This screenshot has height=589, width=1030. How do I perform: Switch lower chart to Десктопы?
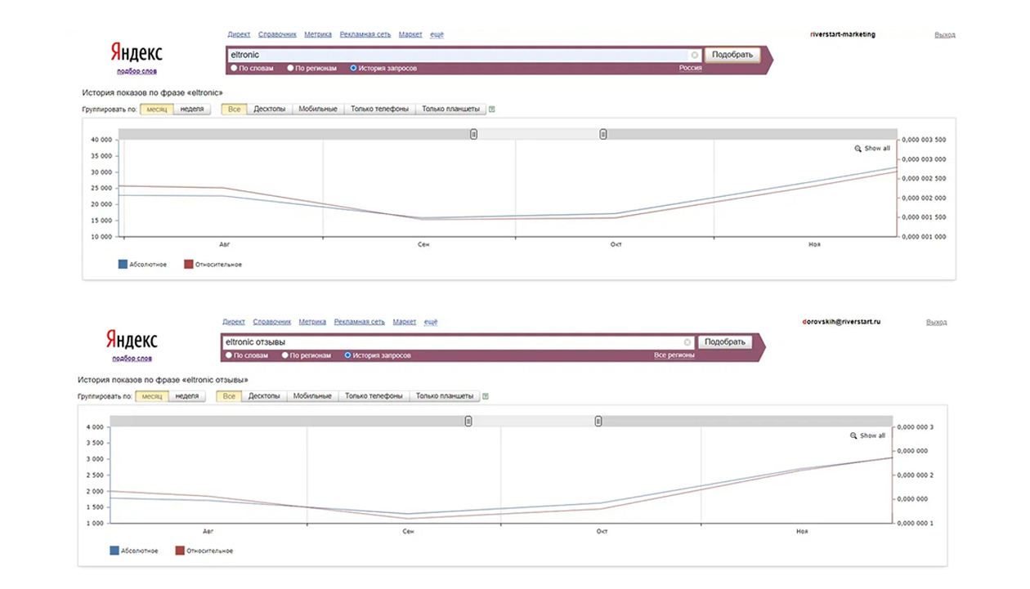tap(264, 396)
